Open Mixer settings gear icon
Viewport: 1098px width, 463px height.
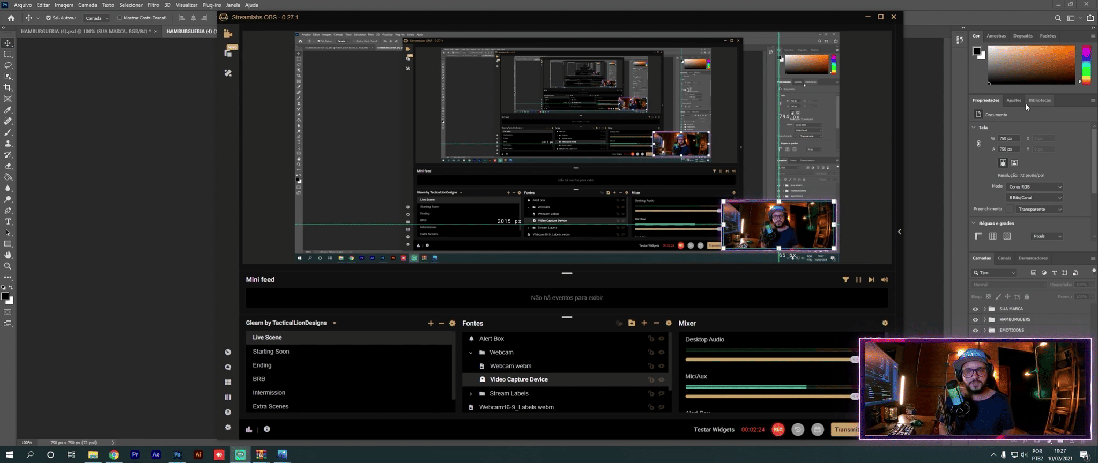[x=885, y=323]
